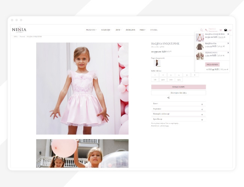Expand the Napomena accordion row
This screenshot has height=187, width=244.
click(178, 109)
